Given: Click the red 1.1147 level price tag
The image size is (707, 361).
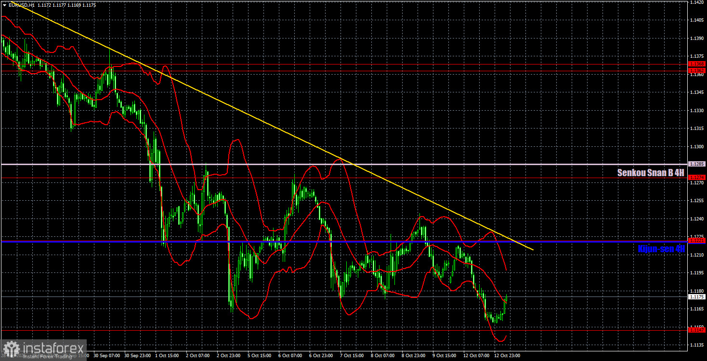Looking at the screenshot, I should [x=697, y=330].
